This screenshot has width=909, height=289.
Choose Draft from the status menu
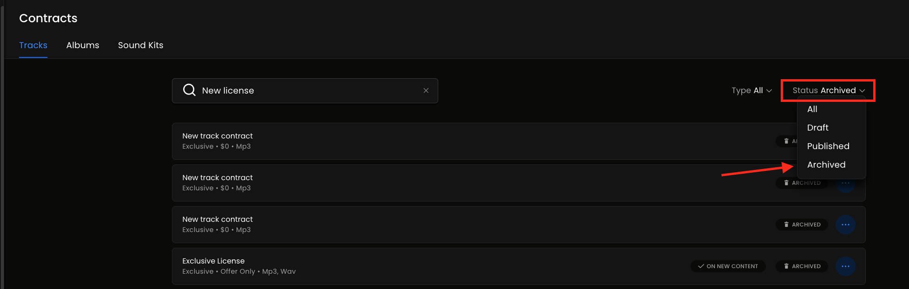[x=818, y=128]
